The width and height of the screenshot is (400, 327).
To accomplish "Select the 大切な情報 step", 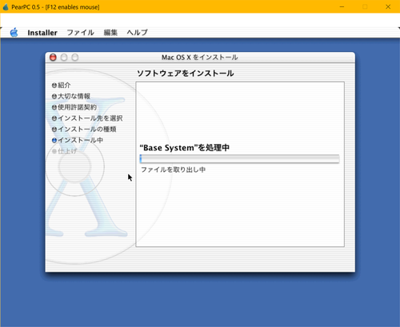I will click(71, 96).
